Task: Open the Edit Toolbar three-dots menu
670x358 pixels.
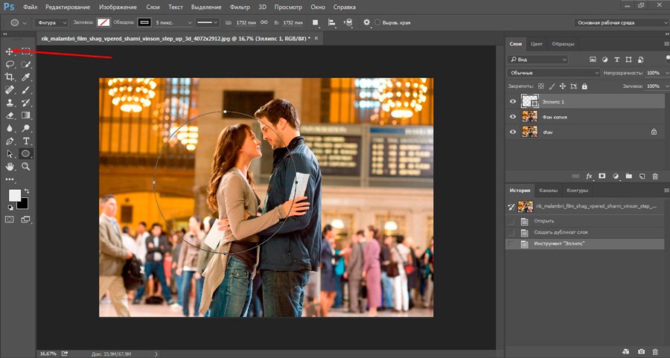Action: coord(10,179)
